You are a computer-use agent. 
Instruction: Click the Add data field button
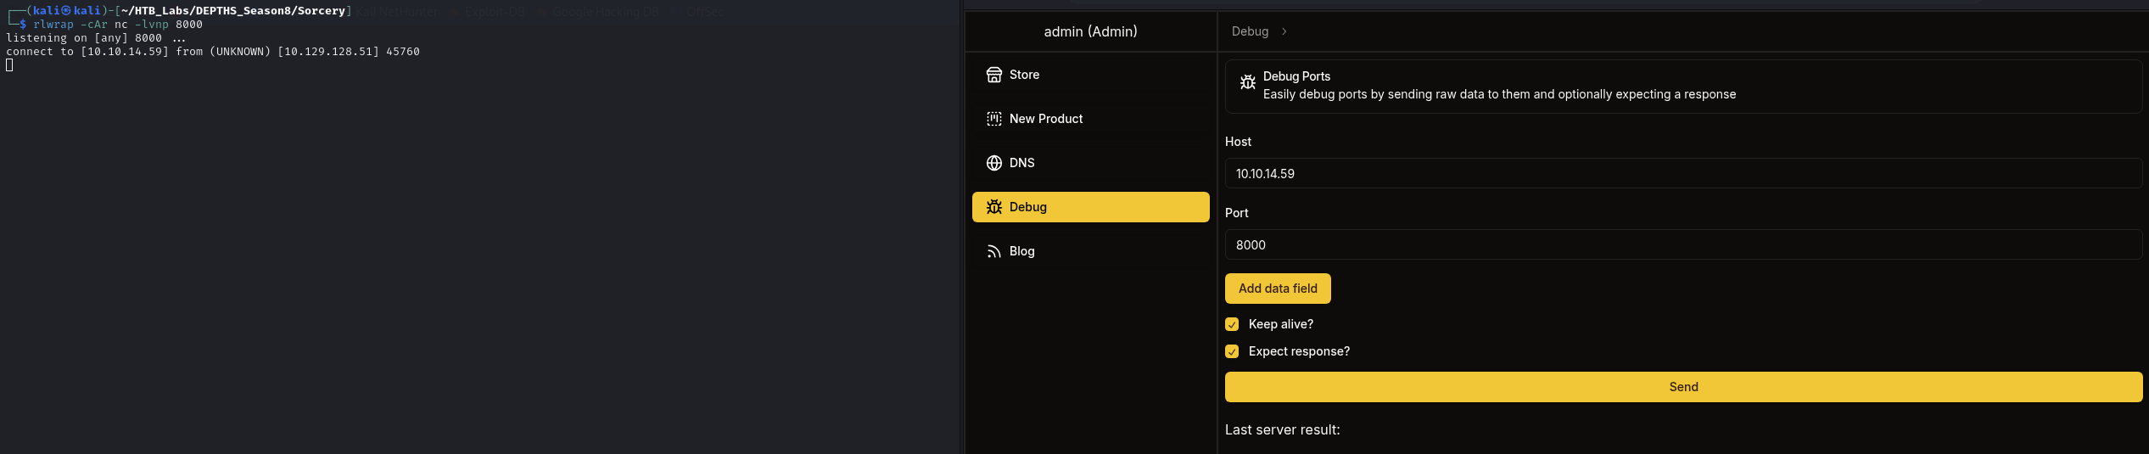coord(1278,289)
